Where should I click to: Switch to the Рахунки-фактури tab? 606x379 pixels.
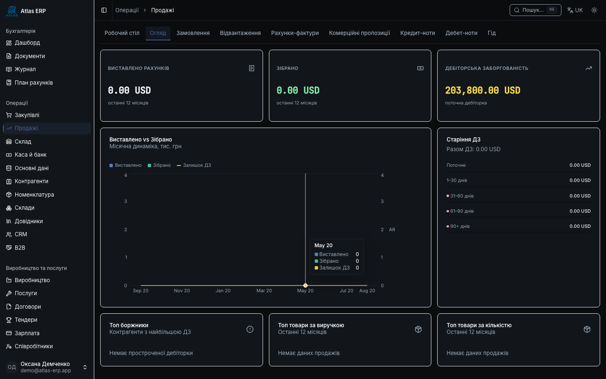click(x=295, y=33)
